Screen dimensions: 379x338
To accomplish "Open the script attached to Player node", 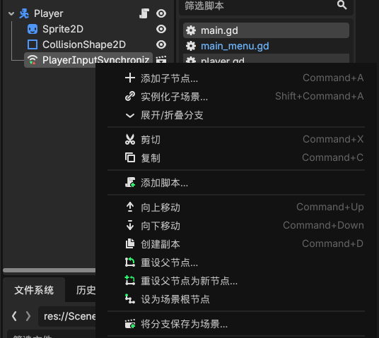I will [x=144, y=13].
